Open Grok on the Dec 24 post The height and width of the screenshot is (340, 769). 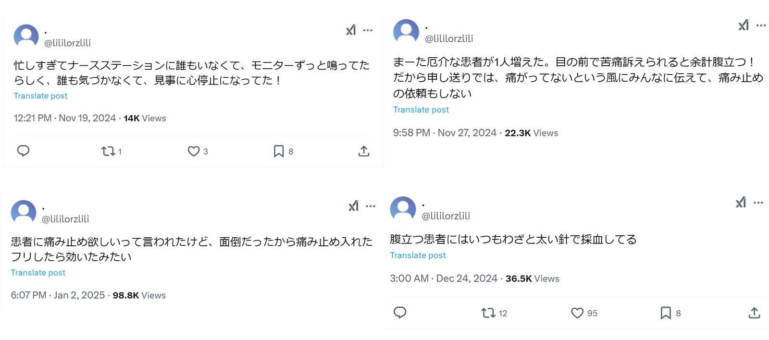tap(742, 203)
